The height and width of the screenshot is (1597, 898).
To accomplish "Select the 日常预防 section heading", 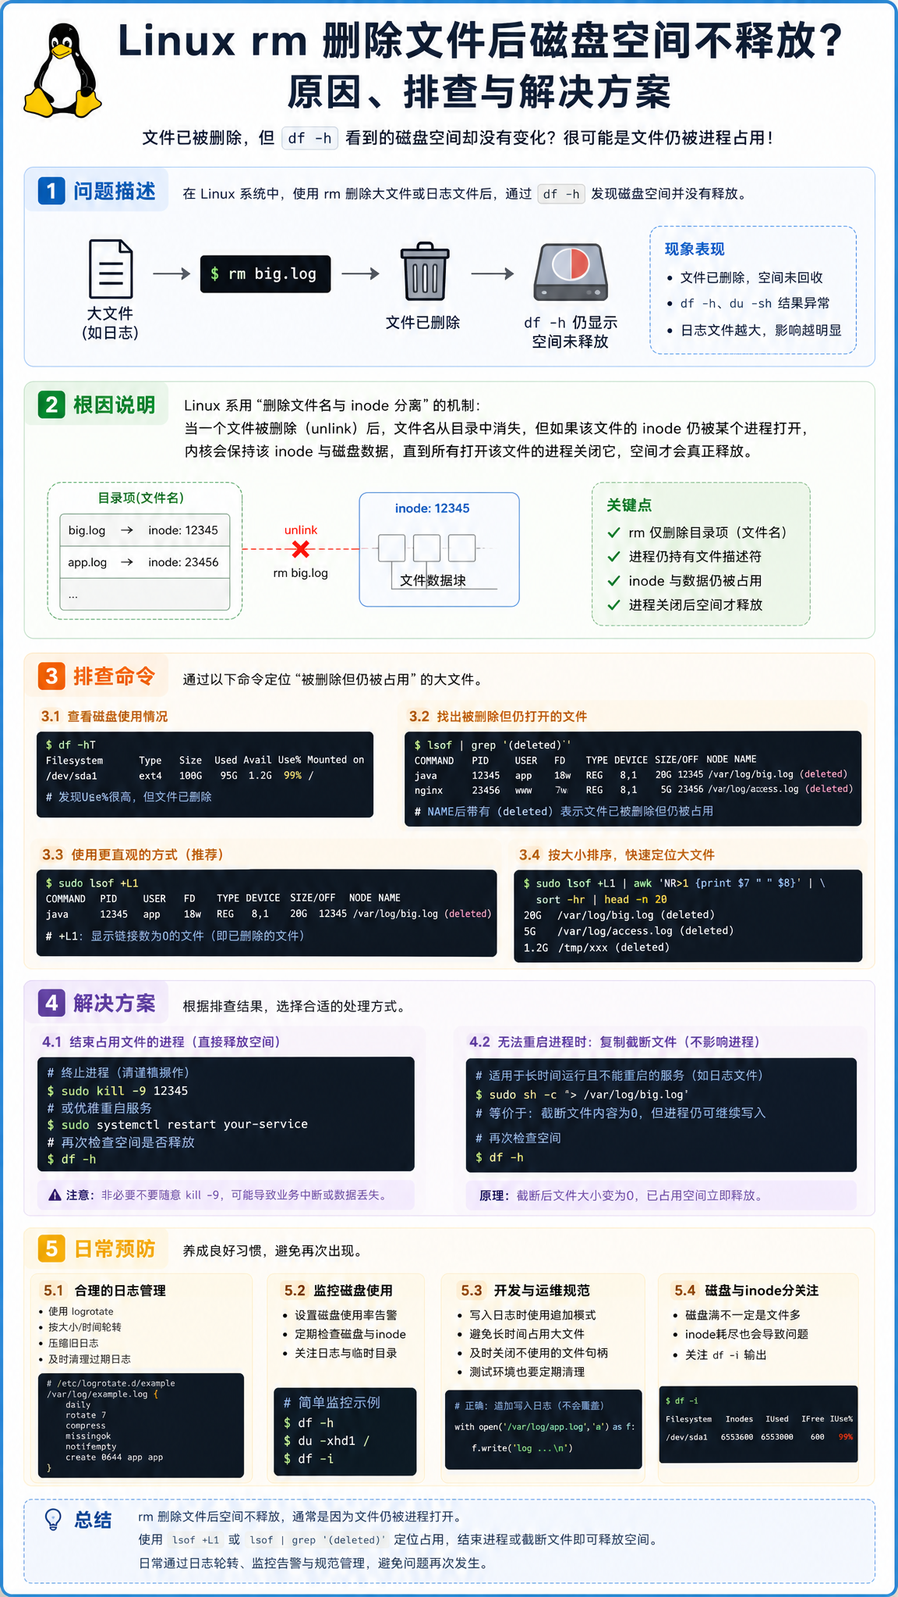I will click(x=115, y=1249).
